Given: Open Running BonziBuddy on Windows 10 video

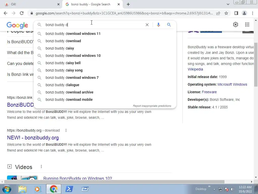Looking at the screenshot, I should (x=78, y=178).
